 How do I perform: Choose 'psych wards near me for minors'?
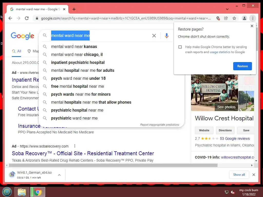[x=111, y=94]
